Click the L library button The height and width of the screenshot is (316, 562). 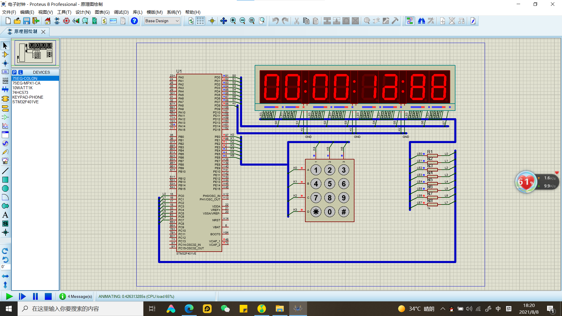pyautogui.click(x=20, y=72)
